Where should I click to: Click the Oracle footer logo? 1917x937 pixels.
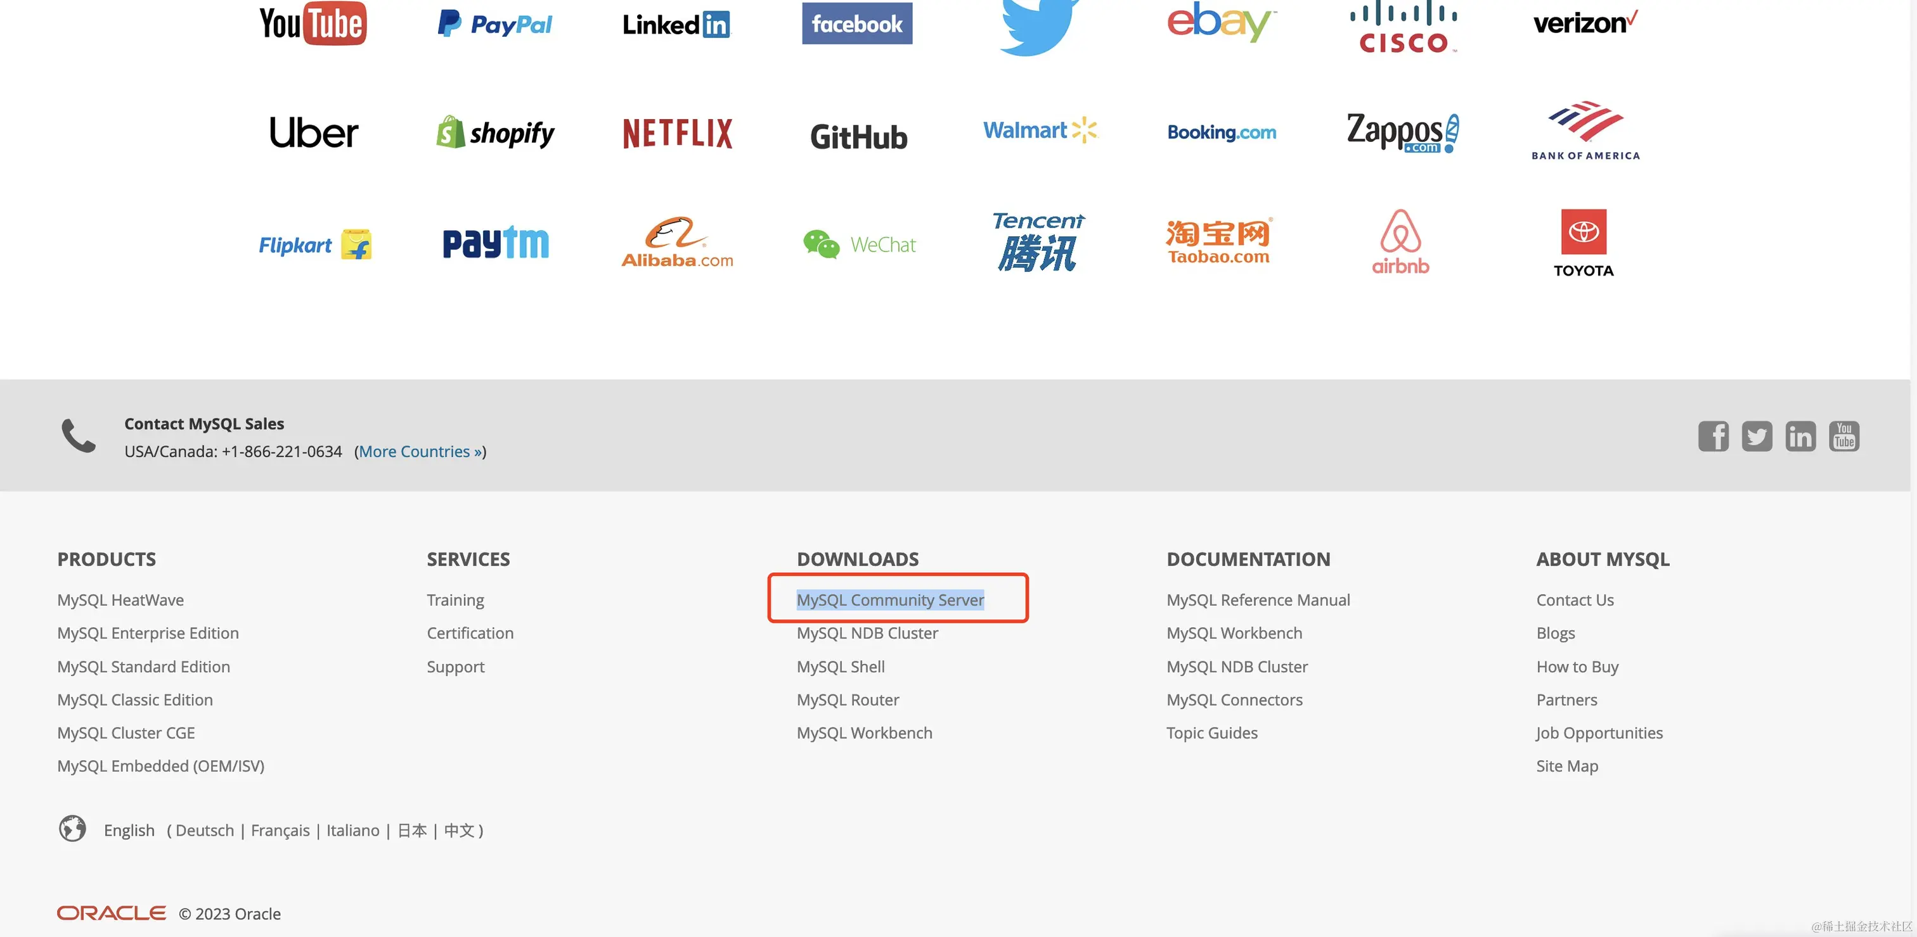pyautogui.click(x=112, y=913)
